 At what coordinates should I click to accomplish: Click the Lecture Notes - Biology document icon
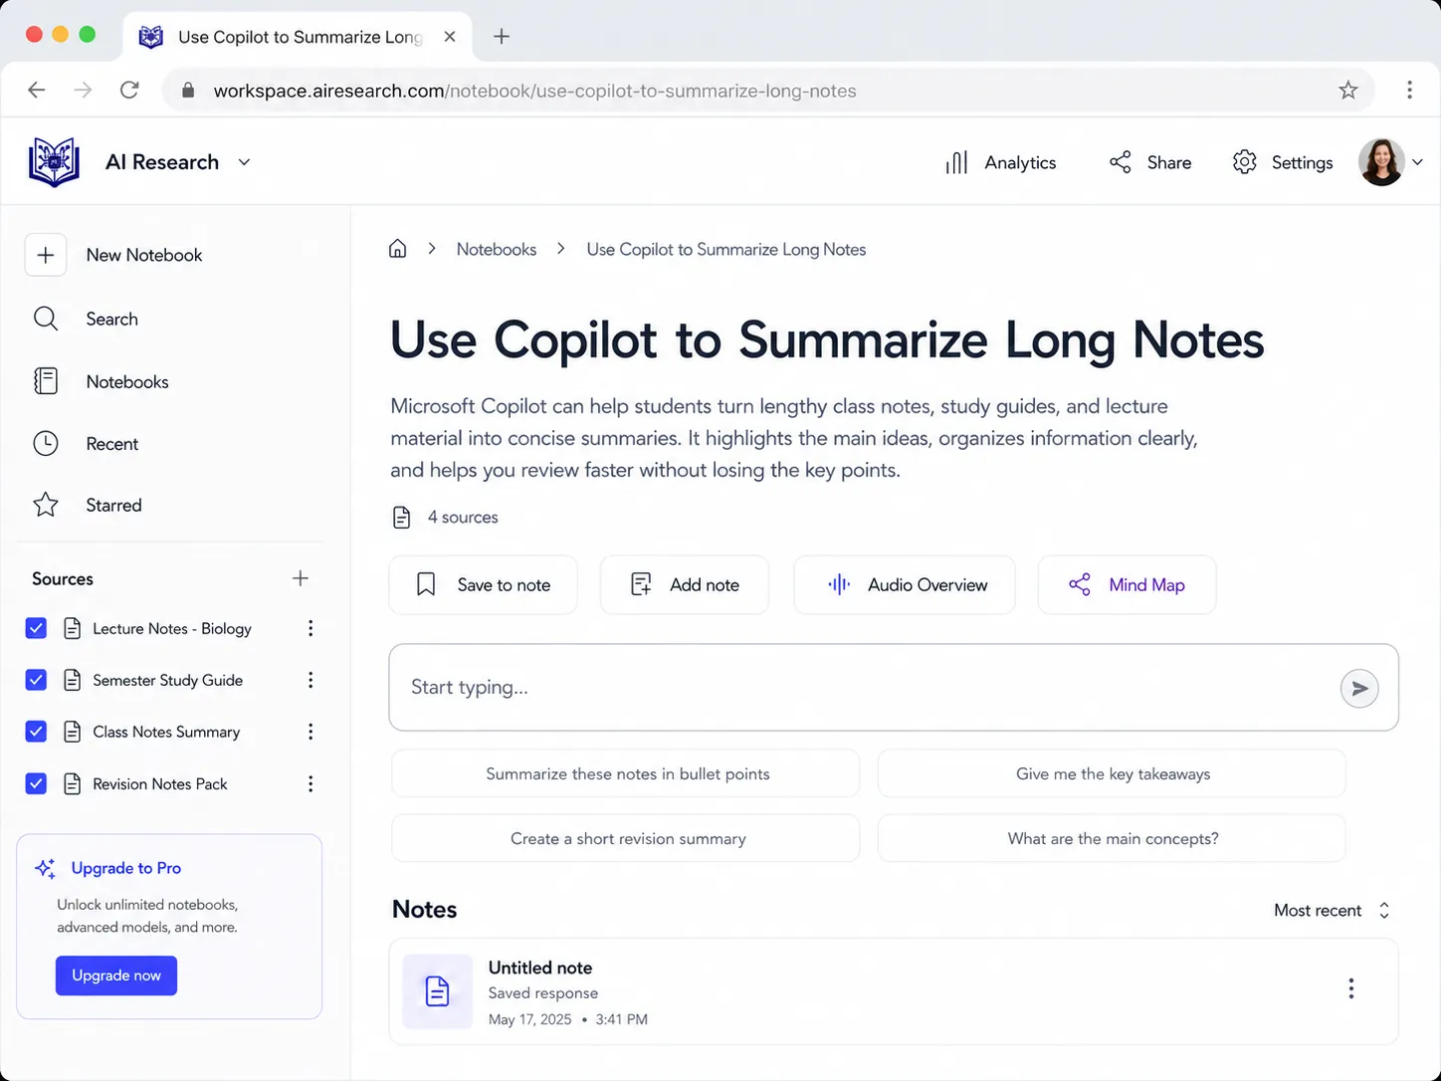[x=72, y=628]
